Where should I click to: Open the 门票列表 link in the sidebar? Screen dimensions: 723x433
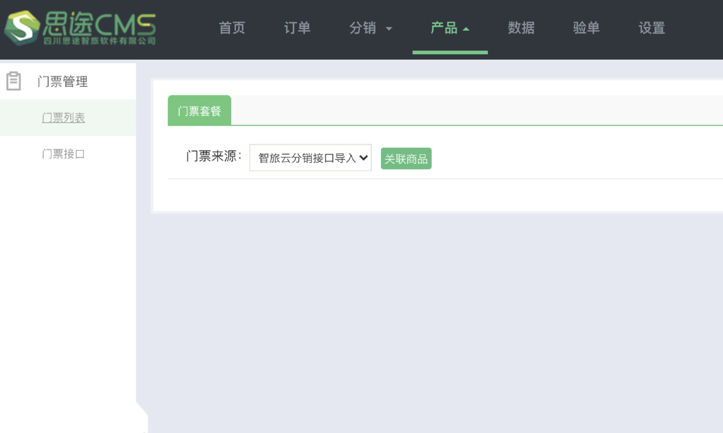[63, 118]
